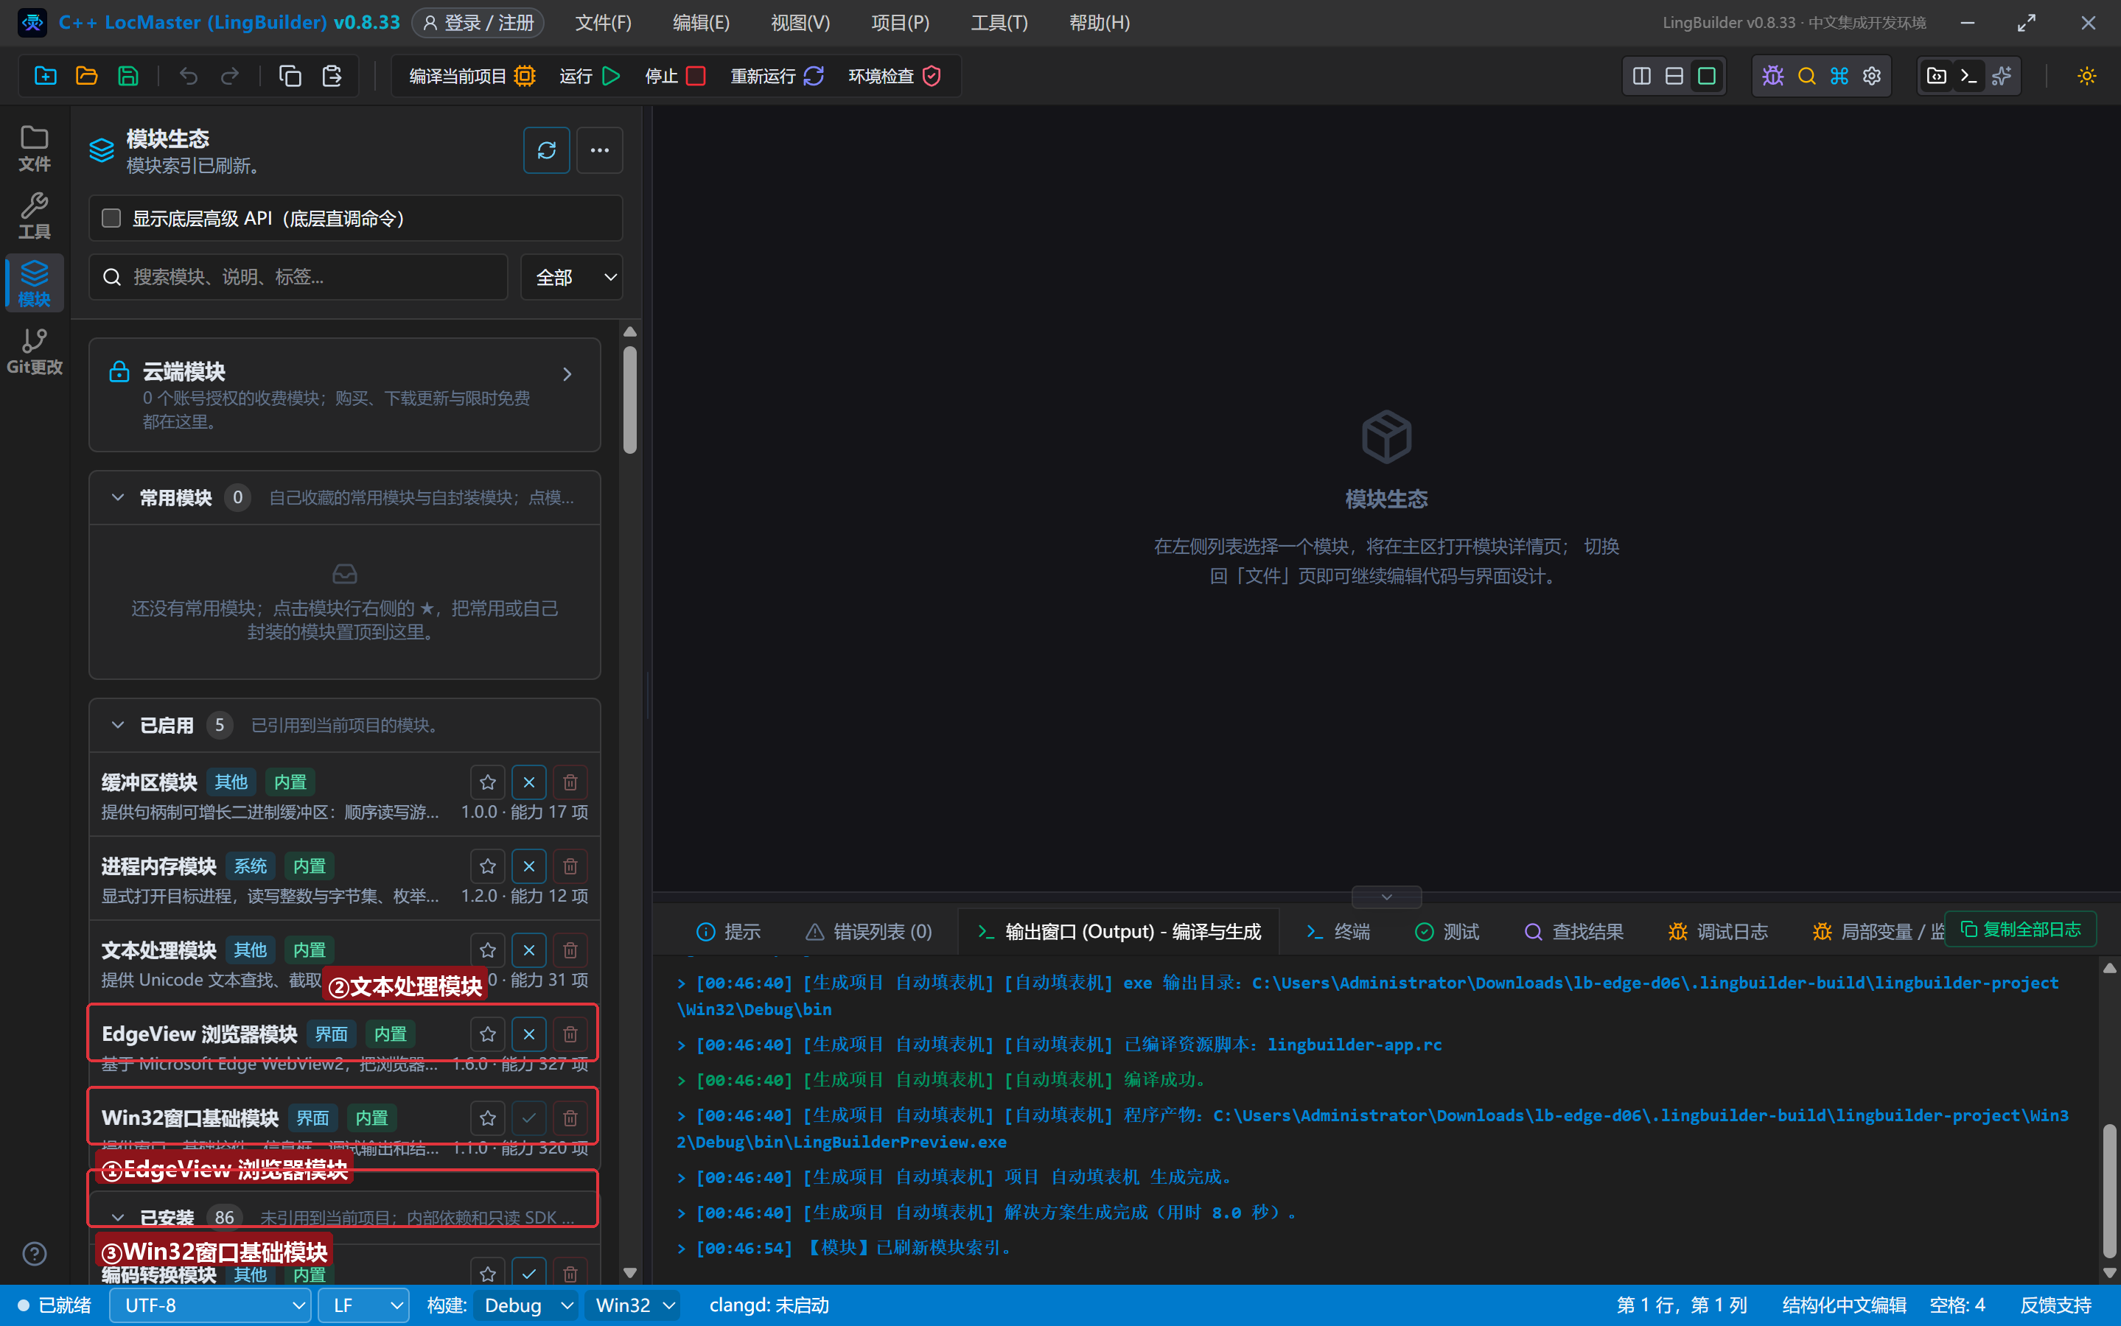Refresh the module index
Viewport: 2121px width, 1326px height.
tap(547, 150)
